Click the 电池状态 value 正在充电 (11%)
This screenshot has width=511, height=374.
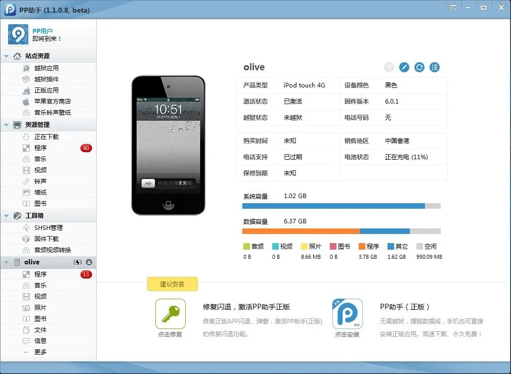pyautogui.click(x=406, y=157)
